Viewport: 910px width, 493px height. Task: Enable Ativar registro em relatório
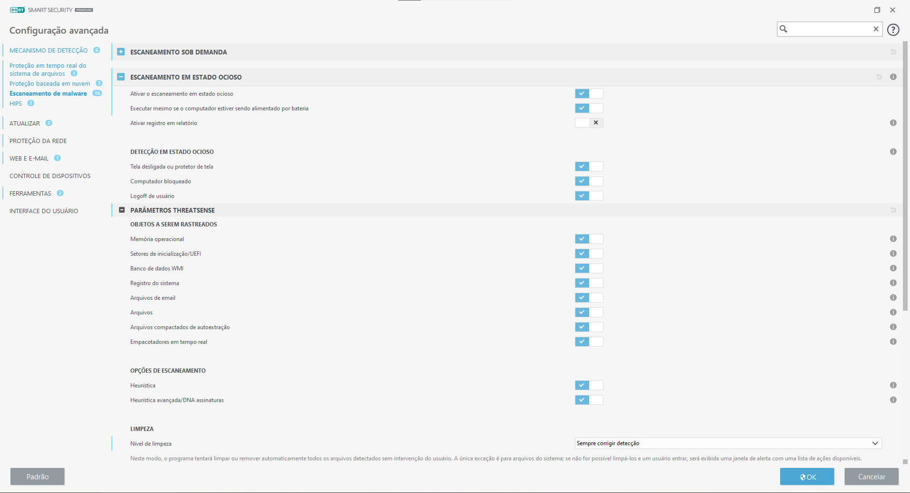589,123
